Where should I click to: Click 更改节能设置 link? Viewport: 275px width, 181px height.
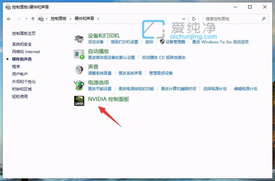click(x=100, y=89)
